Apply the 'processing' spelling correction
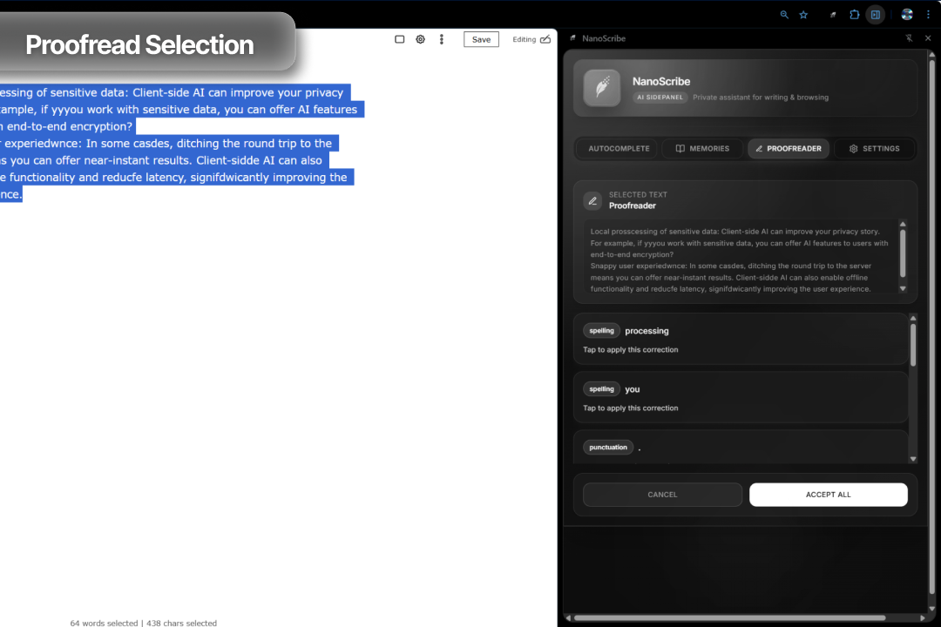Image resolution: width=941 pixels, height=627 pixels. coord(741,339)
